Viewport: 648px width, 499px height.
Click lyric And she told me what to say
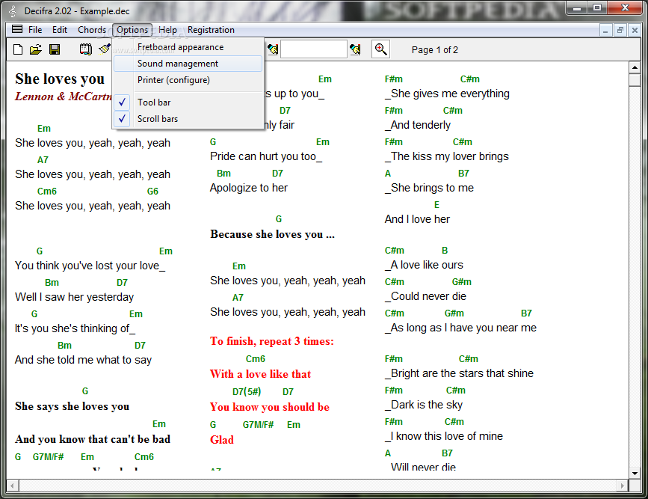(x=84, y=360)
